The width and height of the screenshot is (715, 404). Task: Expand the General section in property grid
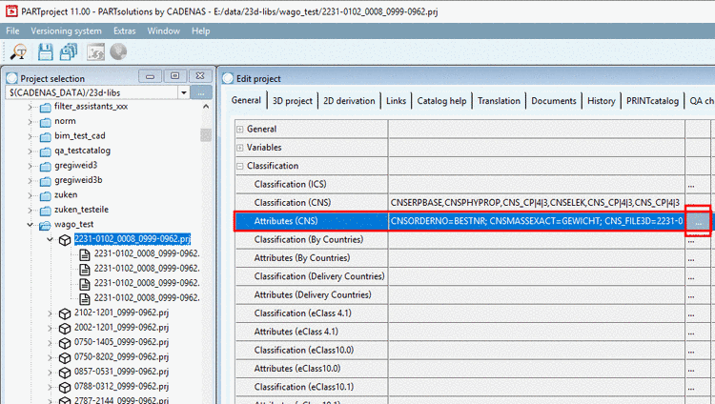[x=240, y=130]
